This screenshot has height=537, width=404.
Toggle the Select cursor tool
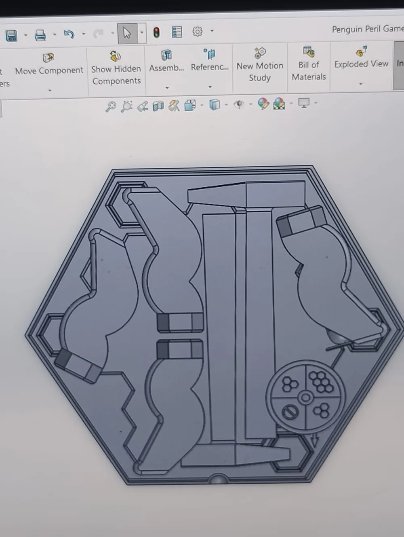[127, 33]
